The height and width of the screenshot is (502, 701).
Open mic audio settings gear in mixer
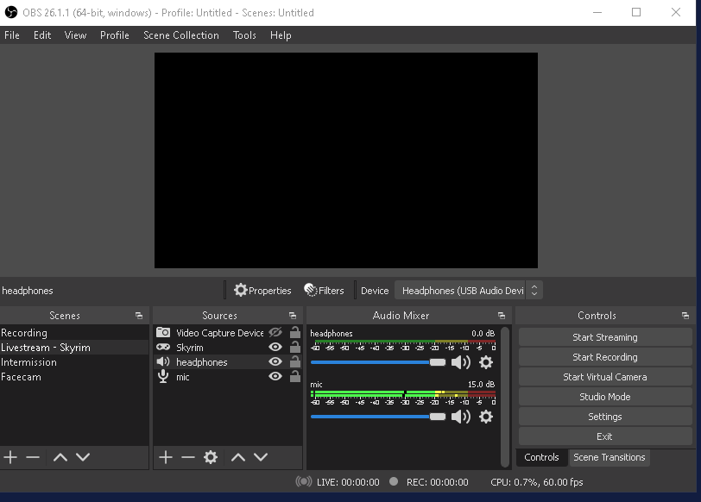pyautogui.click(x=486, y=417)
